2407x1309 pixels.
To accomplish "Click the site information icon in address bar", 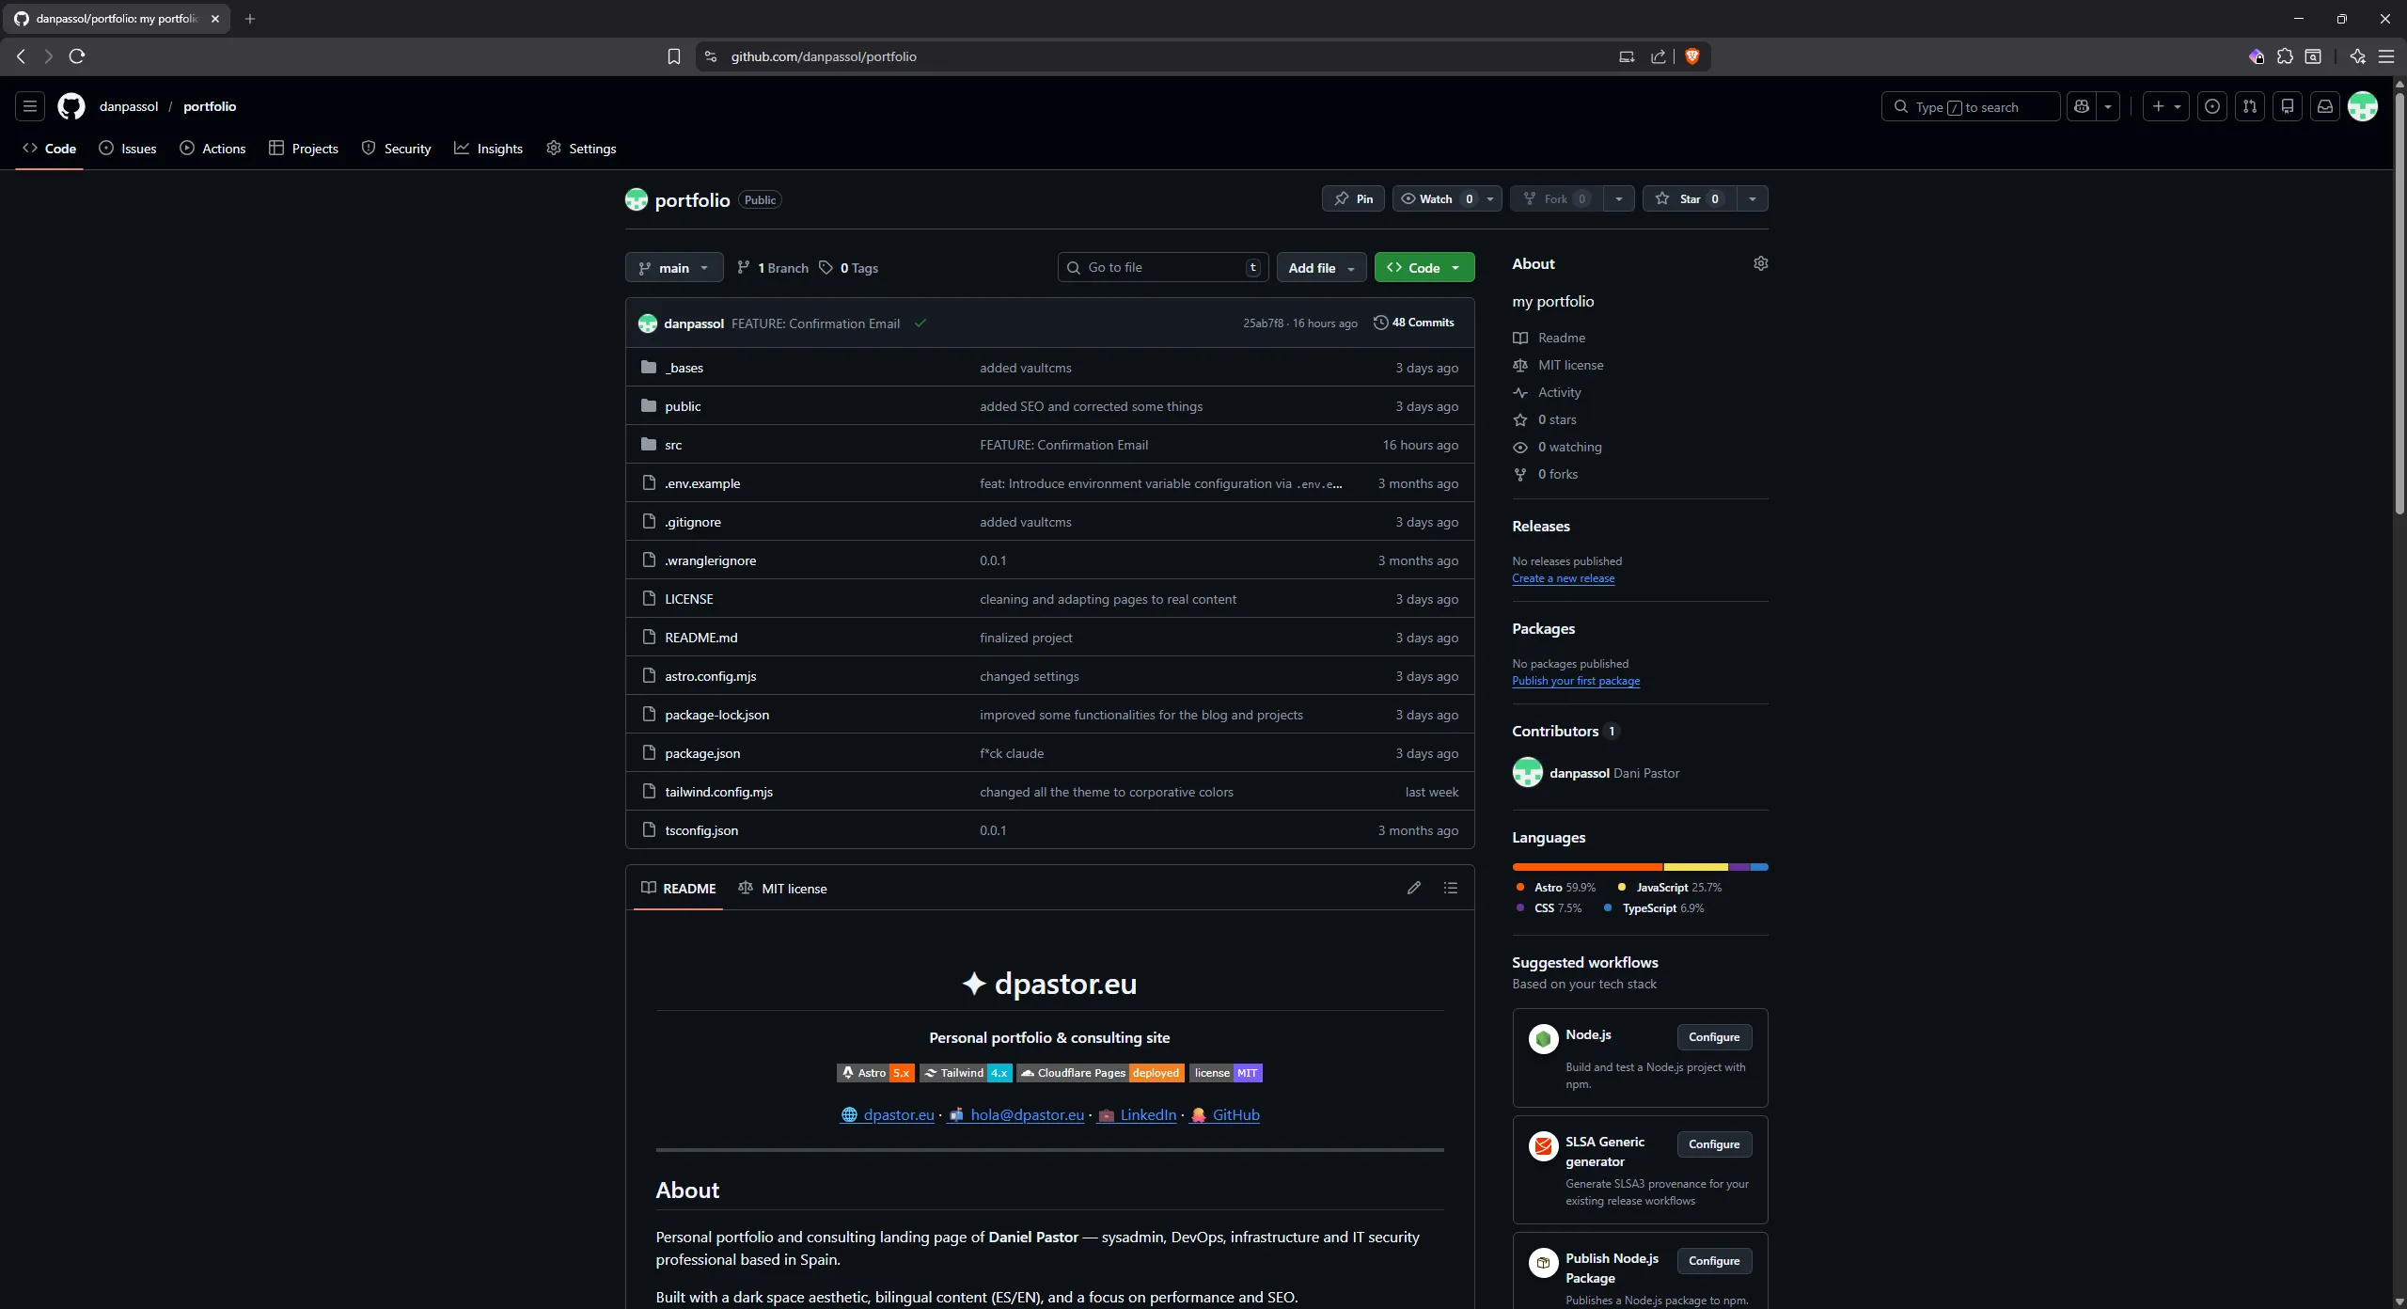I will (711, 56).
